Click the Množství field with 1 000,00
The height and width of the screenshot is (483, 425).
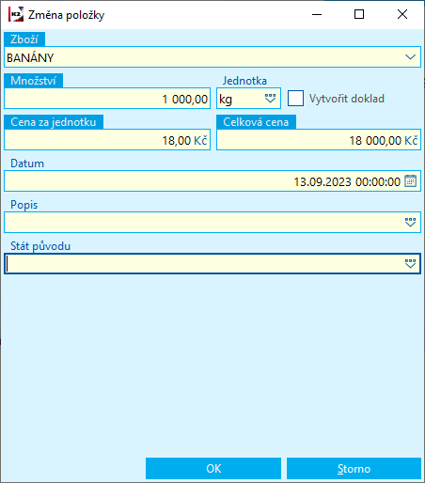pos(107,99)
